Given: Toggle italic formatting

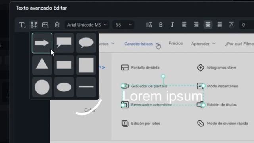Looking at the screenshot, I should (x=172, y=25).
